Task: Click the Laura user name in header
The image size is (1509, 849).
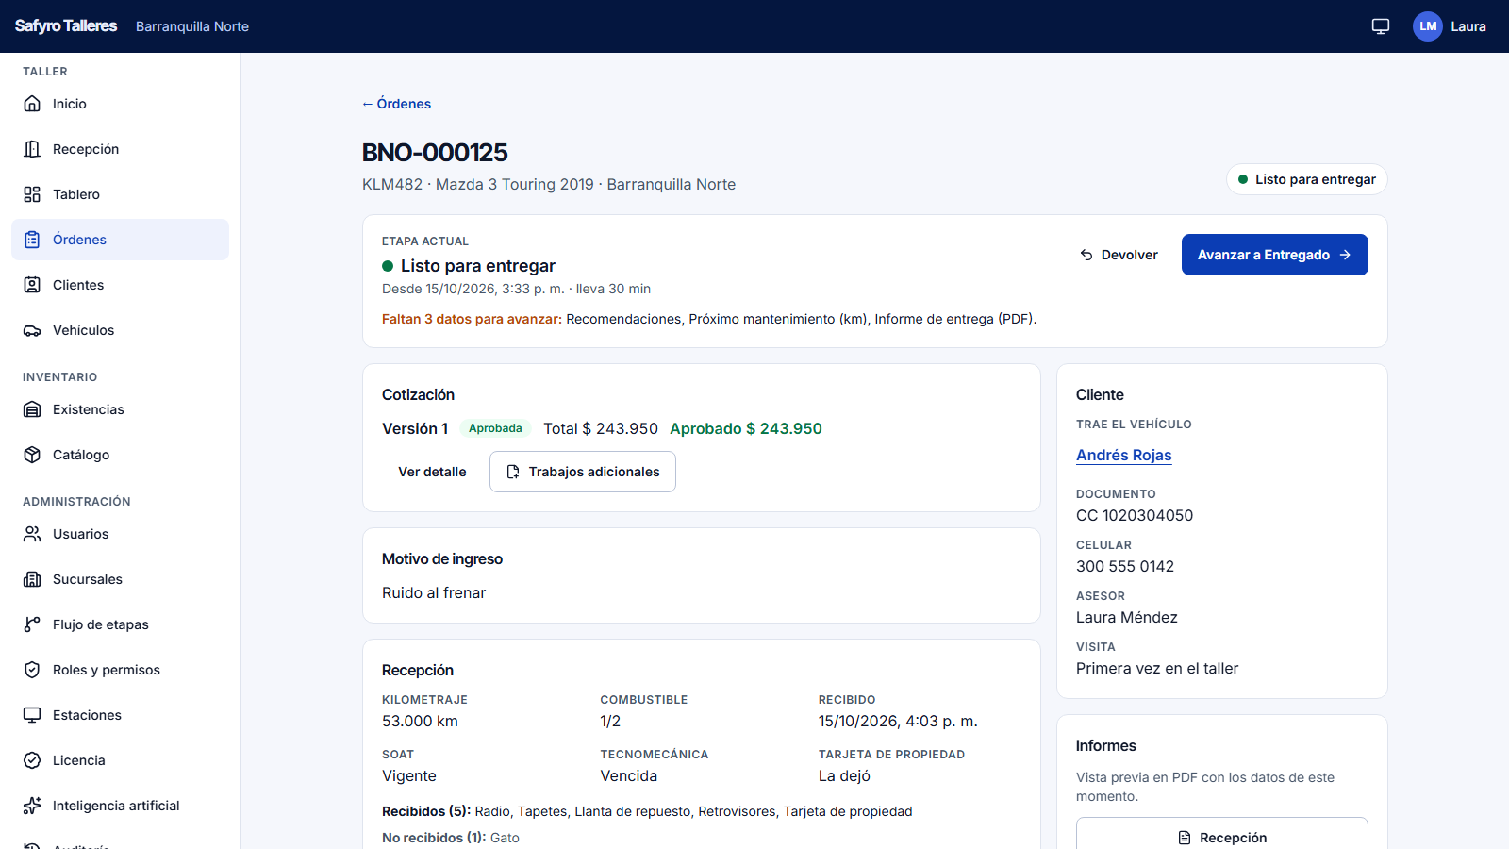Action: coord(1468,26)
